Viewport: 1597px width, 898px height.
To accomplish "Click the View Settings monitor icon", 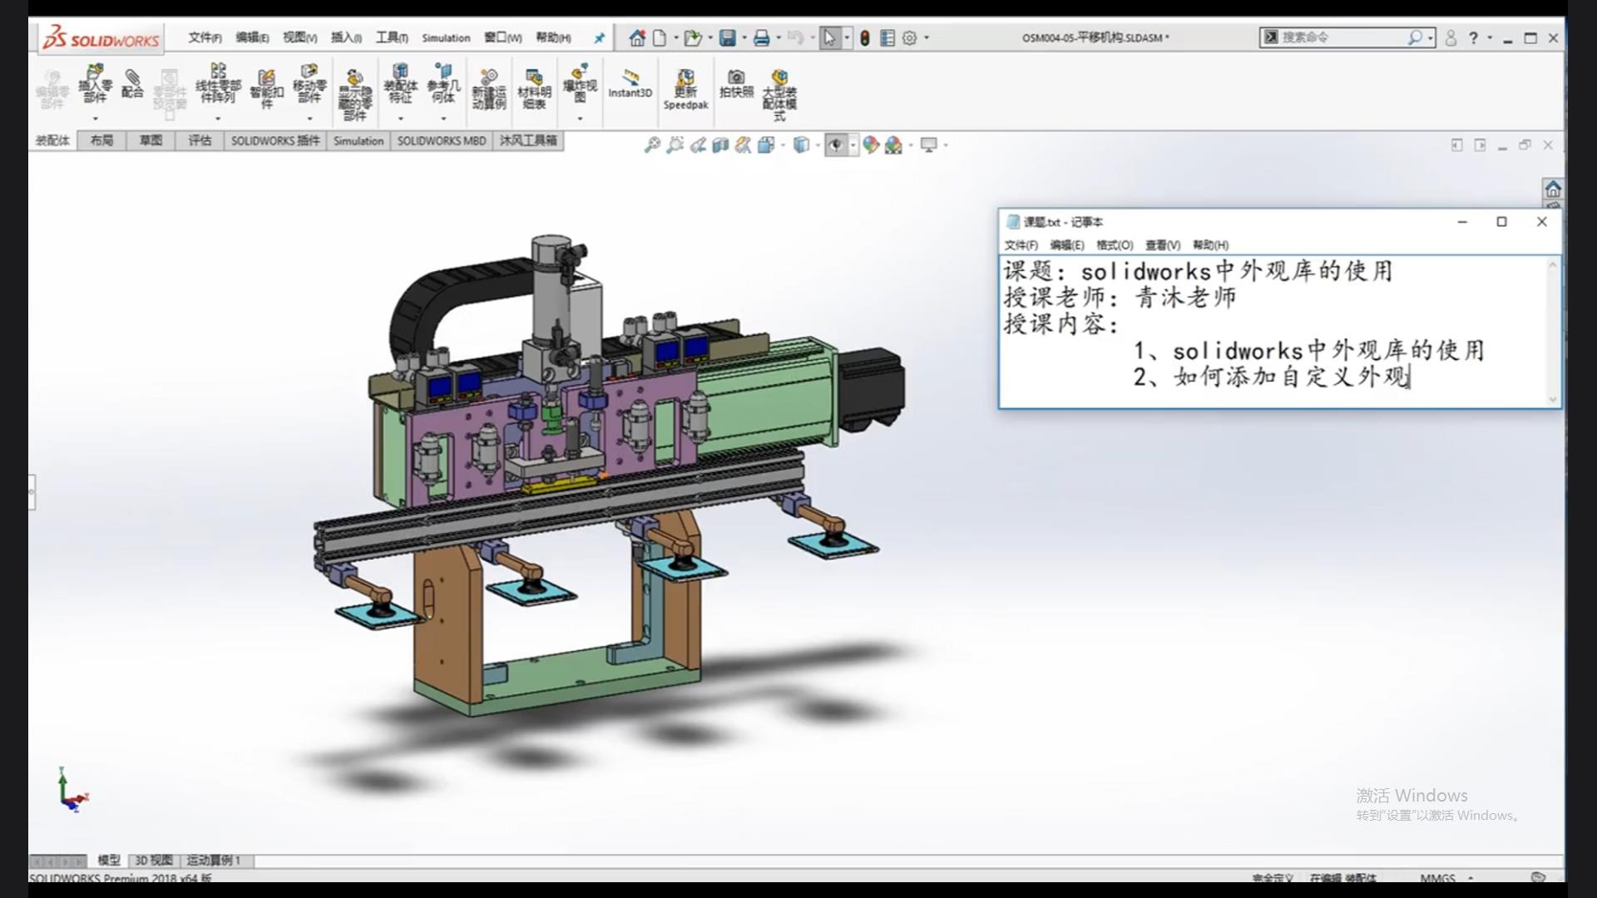I will click(929, 146).
